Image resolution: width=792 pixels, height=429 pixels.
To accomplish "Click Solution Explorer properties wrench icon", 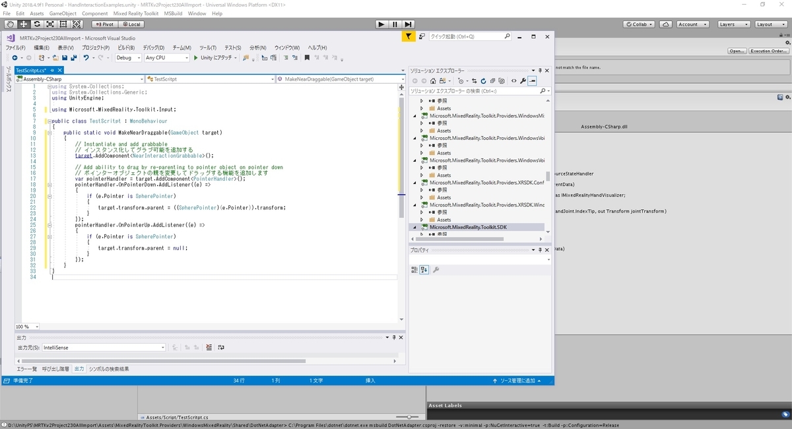I will tap(523, 81).
